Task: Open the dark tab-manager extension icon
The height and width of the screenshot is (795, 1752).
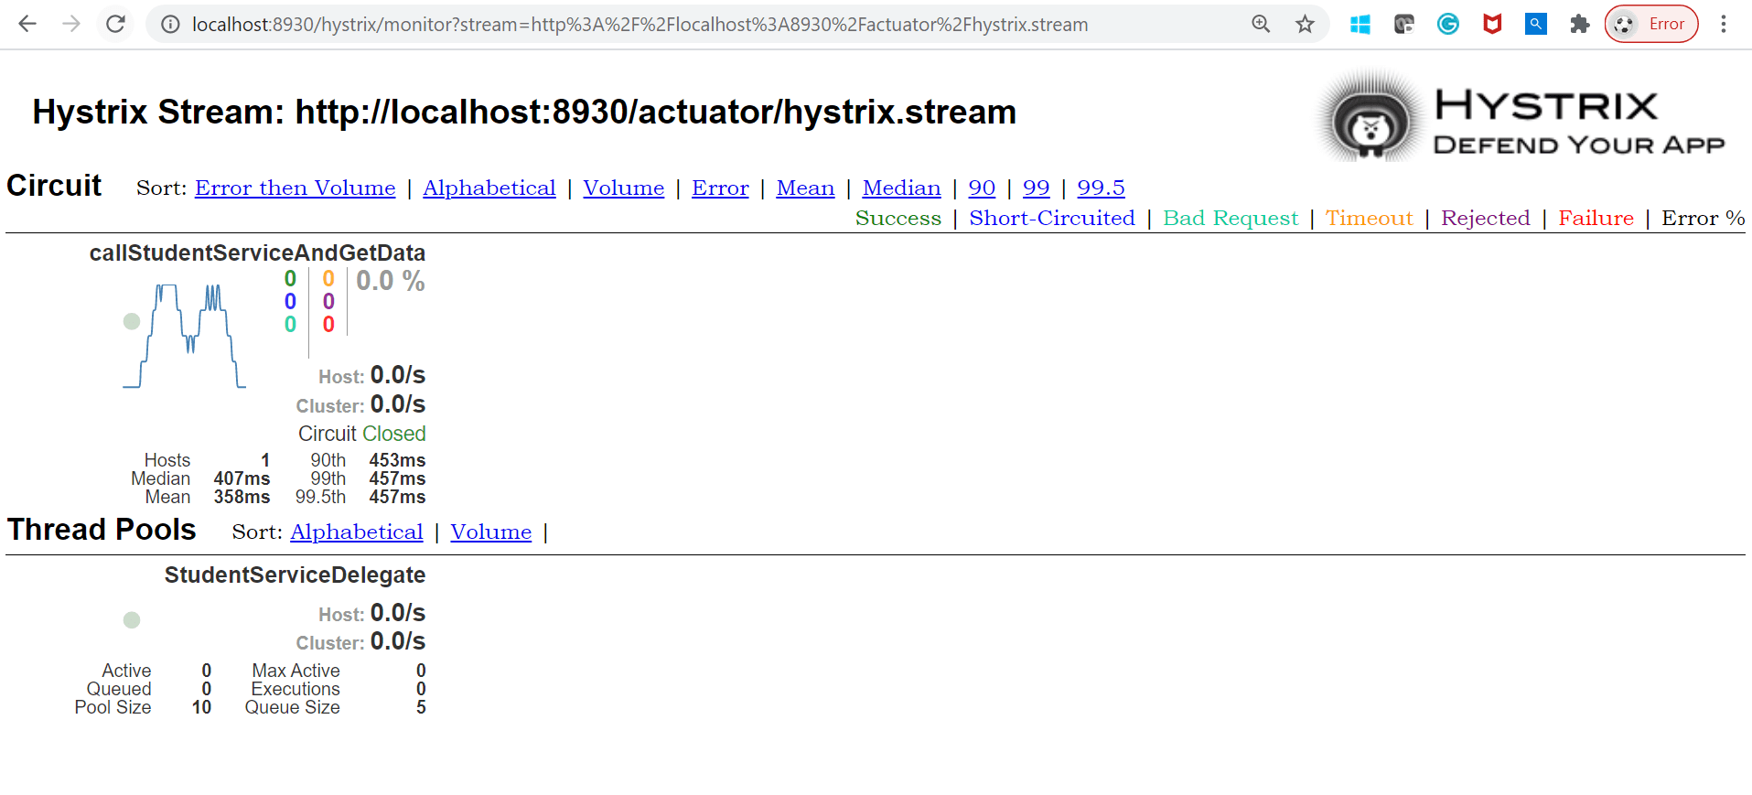Action: [x=1404, y=25]
